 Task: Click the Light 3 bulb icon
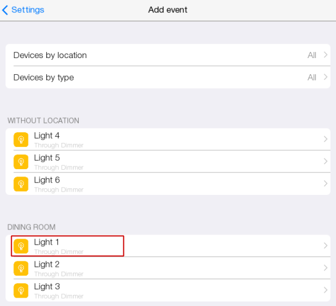tap(21, 290)
